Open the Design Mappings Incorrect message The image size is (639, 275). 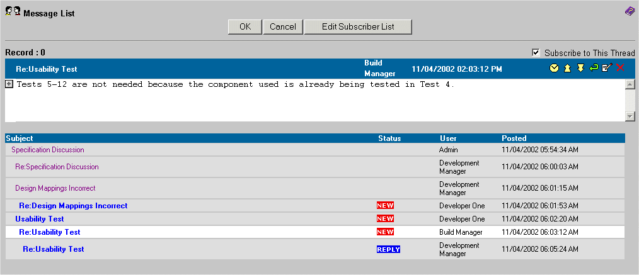pos(55,188)
